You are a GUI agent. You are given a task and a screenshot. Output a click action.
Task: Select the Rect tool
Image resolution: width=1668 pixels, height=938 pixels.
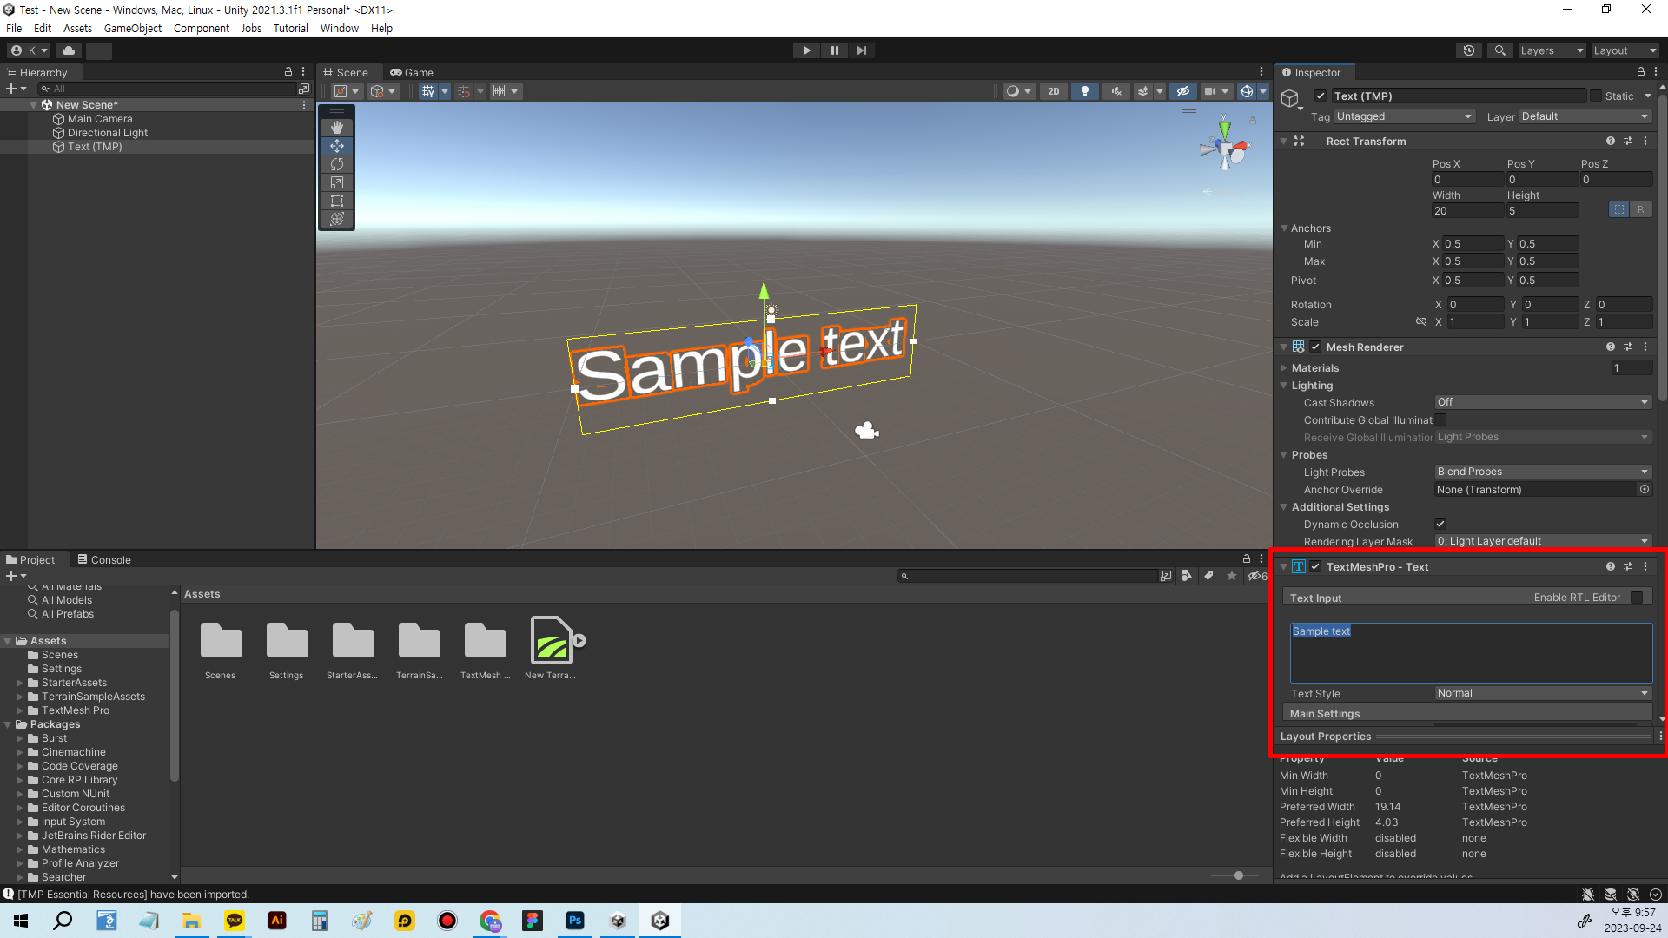(337, 201)
